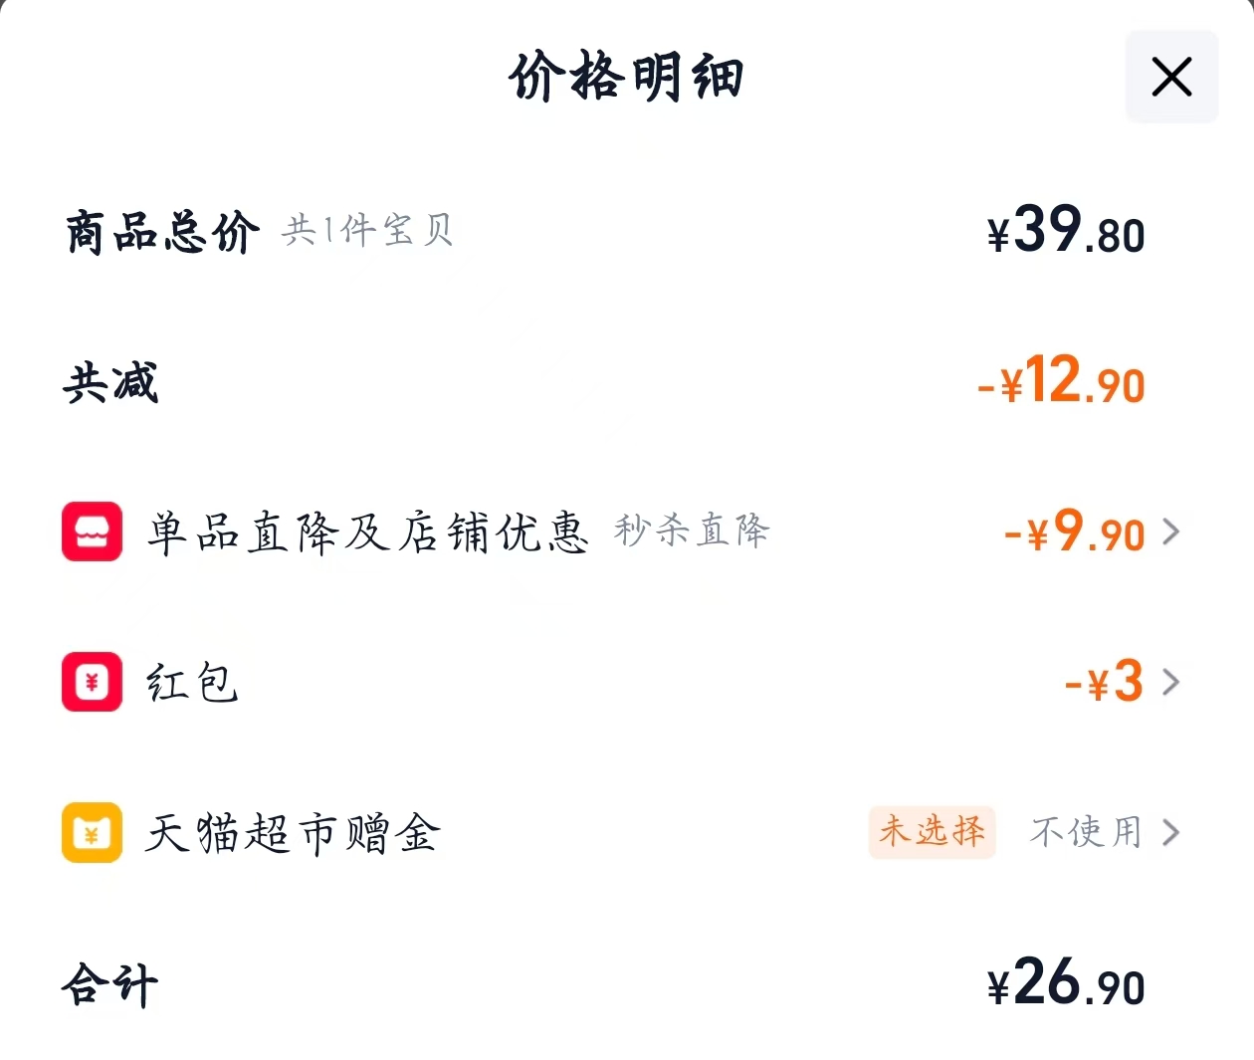Select the orange coupon badge beside 单品直降及店铺优惠
The height and width of the screenshot is (1060, 1254).
click(x=92, y=532)
